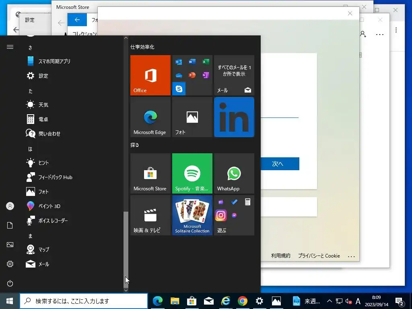This screenshot has height=309, width=412.
Task: Open the LinkedIn tile
Action: [x=234, y=117]
